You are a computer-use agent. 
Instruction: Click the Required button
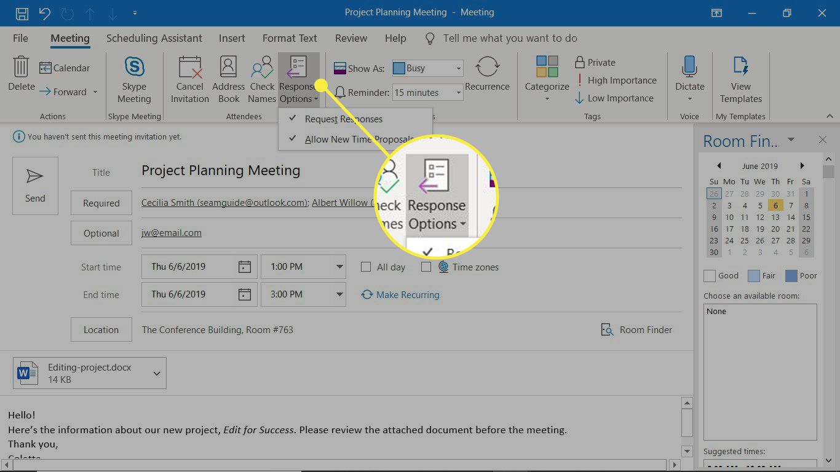point(101,203)
